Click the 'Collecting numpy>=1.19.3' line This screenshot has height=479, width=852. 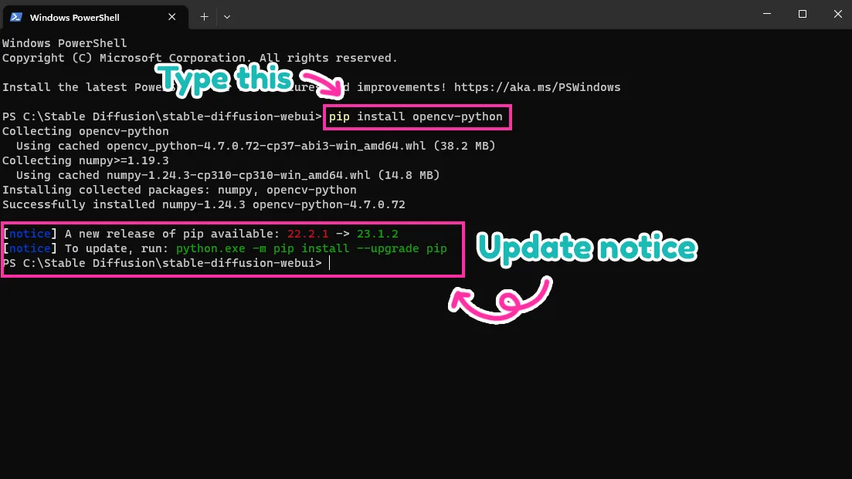(x=85, y=160)
